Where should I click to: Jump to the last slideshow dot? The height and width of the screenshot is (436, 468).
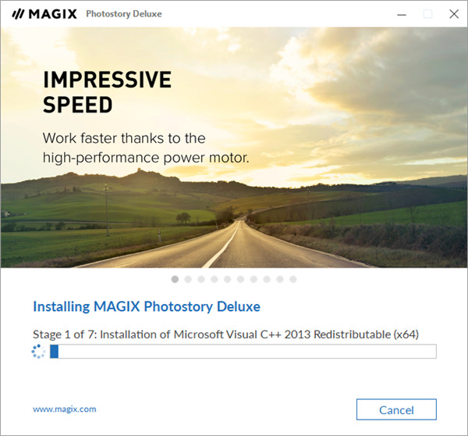(293, 279)
